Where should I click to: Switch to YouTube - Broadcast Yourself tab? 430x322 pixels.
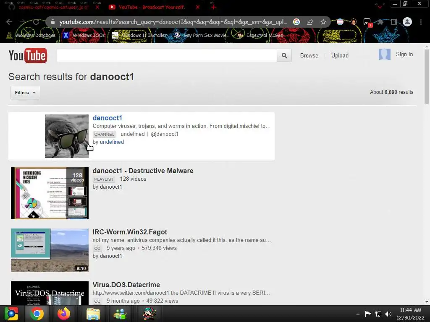pos(151,7)
